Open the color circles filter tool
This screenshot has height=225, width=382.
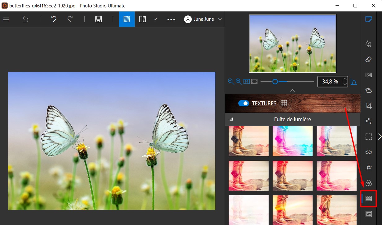point(369,183)
